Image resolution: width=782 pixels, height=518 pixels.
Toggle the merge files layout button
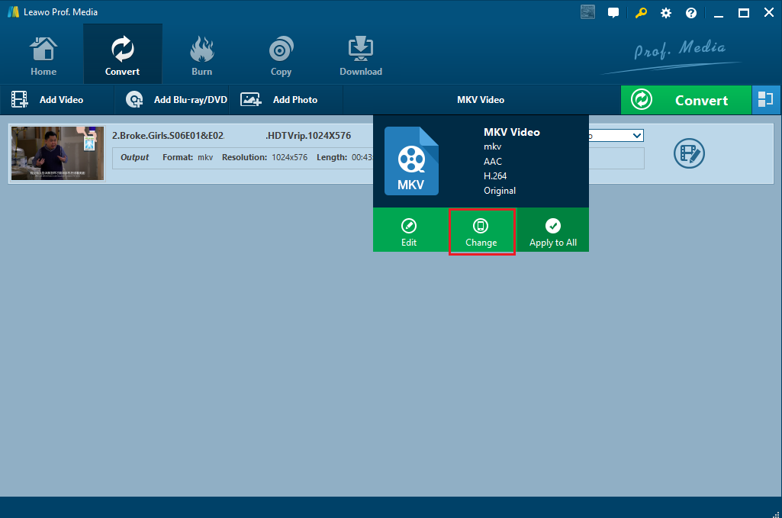pyautogui.click(x=766, y=100)
